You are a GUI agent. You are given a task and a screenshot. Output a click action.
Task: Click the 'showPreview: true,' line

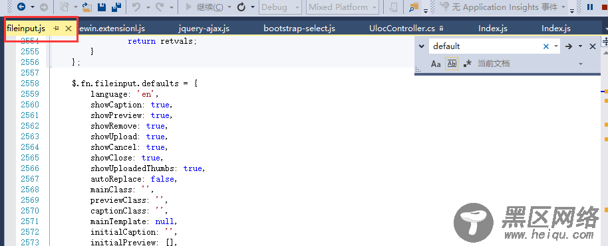point(132,115)
